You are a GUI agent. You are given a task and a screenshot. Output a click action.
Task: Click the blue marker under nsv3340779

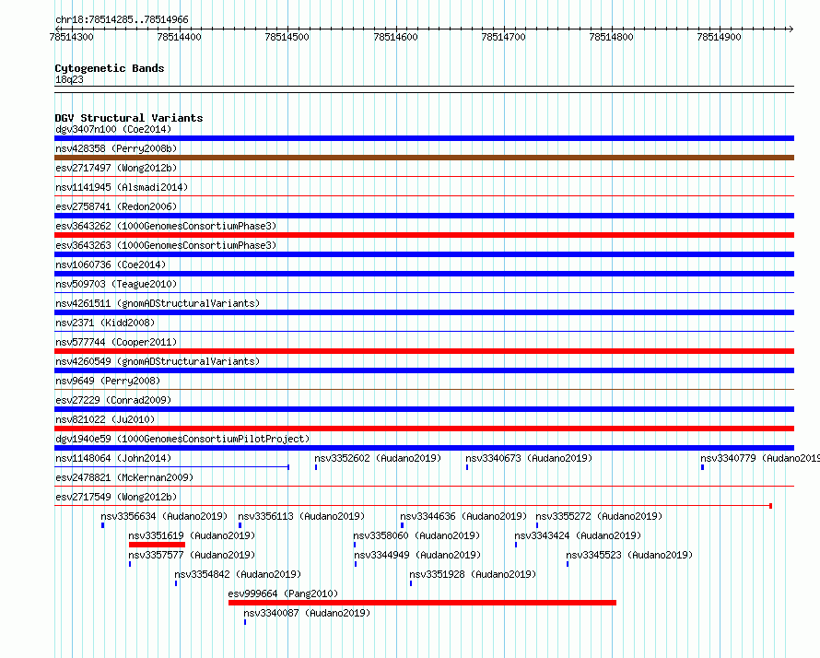pyautogui.click(x=702, y=467)
